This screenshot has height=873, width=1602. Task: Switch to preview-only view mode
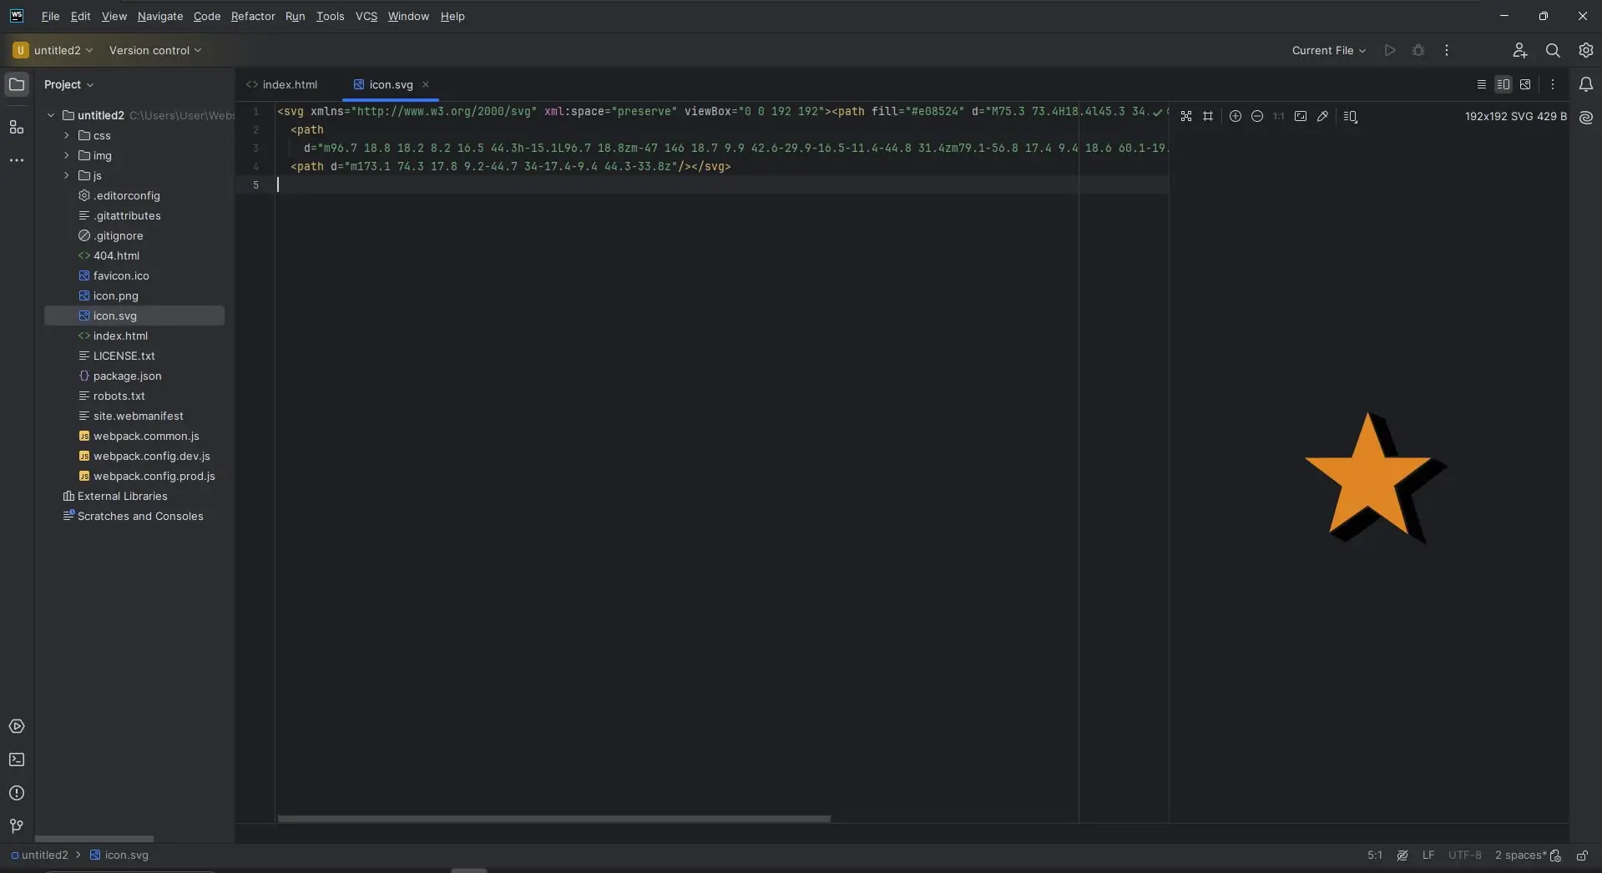coord(1525,84)
